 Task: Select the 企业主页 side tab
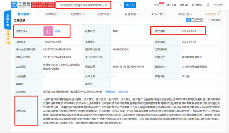(7, 20)
